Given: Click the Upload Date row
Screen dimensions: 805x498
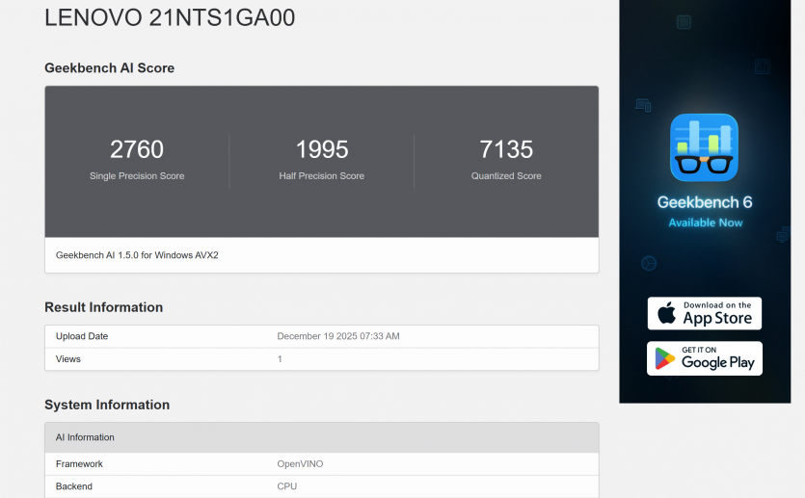Looking at the screenshot, I should tap(321, 336).
